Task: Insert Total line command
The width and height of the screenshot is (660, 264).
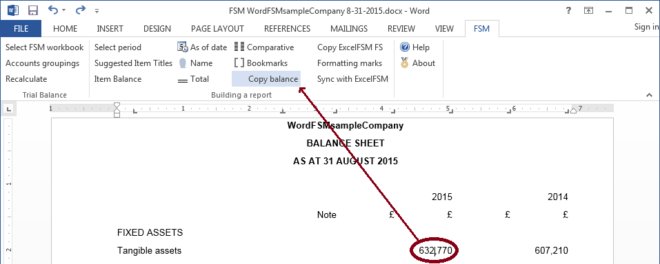Action: click(194, 79)
